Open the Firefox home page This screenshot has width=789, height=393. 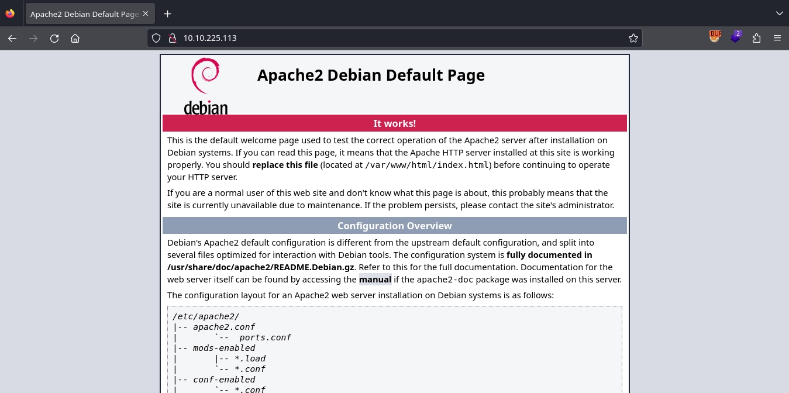click(x=75, y=38)
